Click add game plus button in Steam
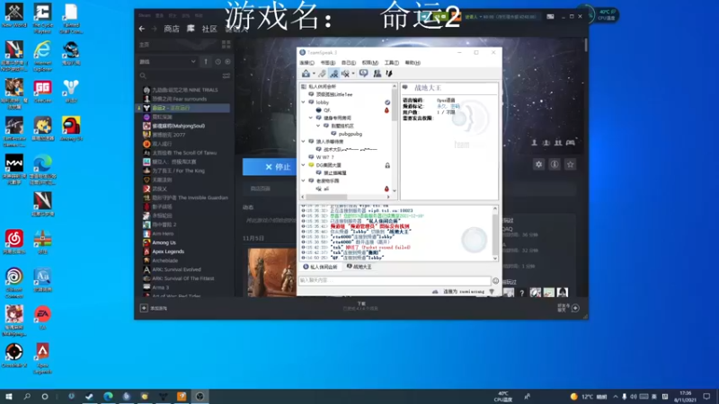Image resolution: width=719 pixels, height=404 pixels. click(144, 308)
